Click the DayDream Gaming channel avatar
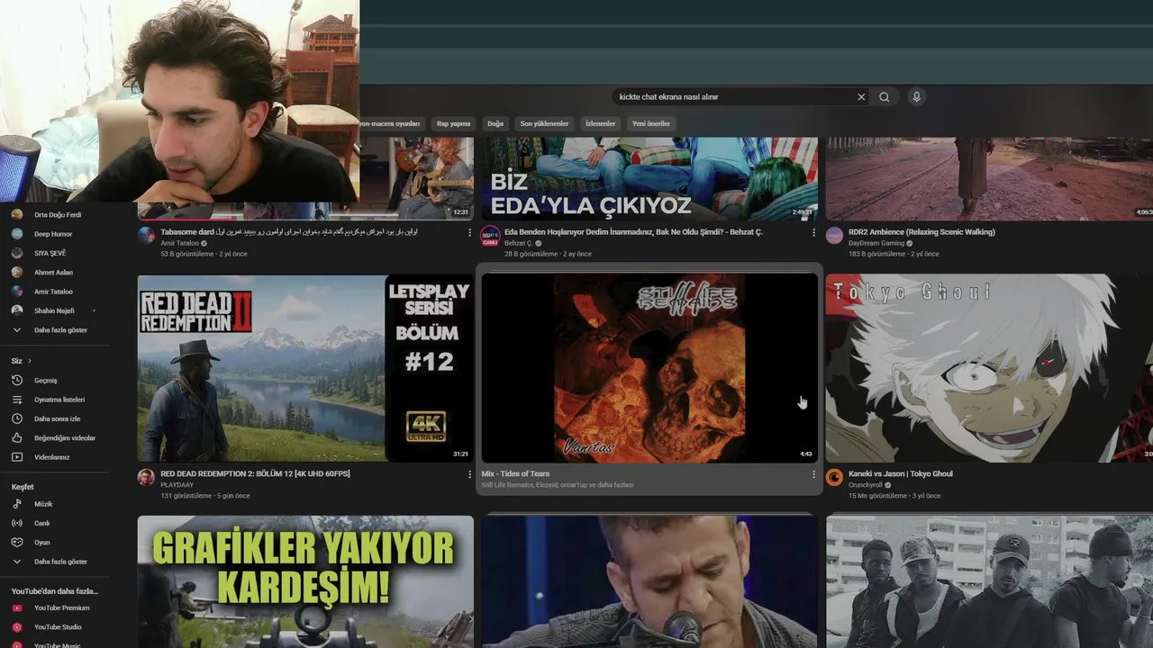The width and height of the screenshot is (1153, 648). pos(834,236)
